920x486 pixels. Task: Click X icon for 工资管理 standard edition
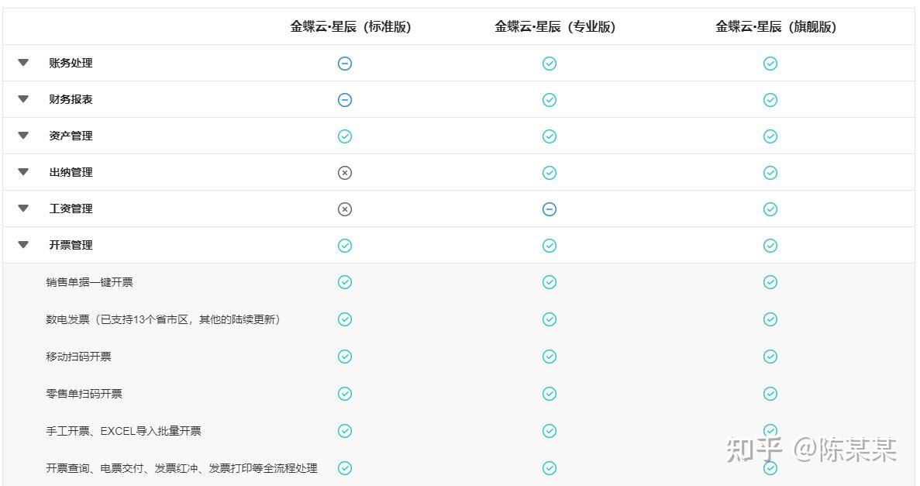(x=345, y=209)
